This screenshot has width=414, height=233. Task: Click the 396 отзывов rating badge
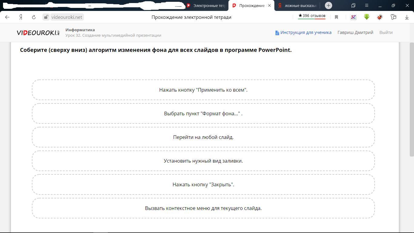[312, 16]
